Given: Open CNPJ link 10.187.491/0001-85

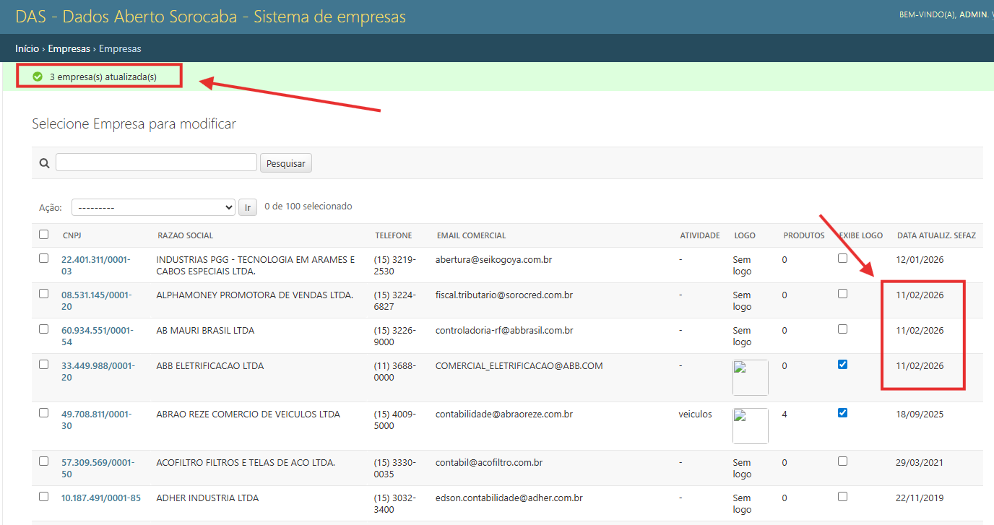Looking at the screenshot, I should click(100, 498).
